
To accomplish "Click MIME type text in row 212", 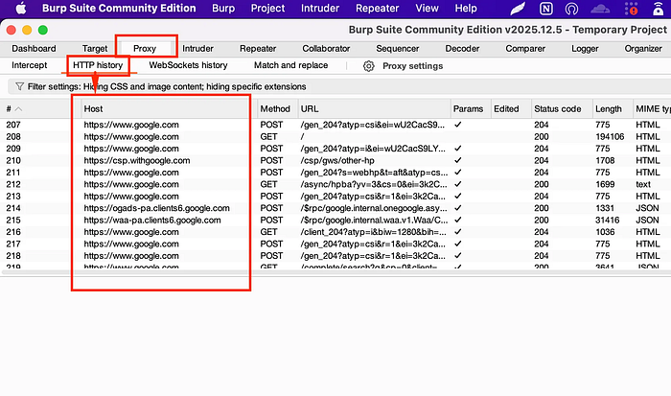I will tap(643, 184).
